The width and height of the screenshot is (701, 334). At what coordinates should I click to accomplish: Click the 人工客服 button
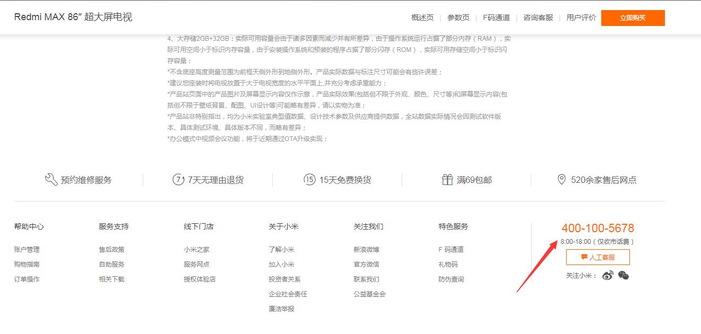pyautogui.click(x=598, y=257)
